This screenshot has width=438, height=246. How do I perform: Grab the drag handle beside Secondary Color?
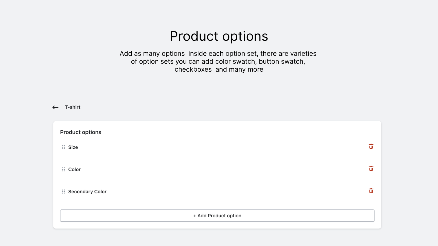63,191
